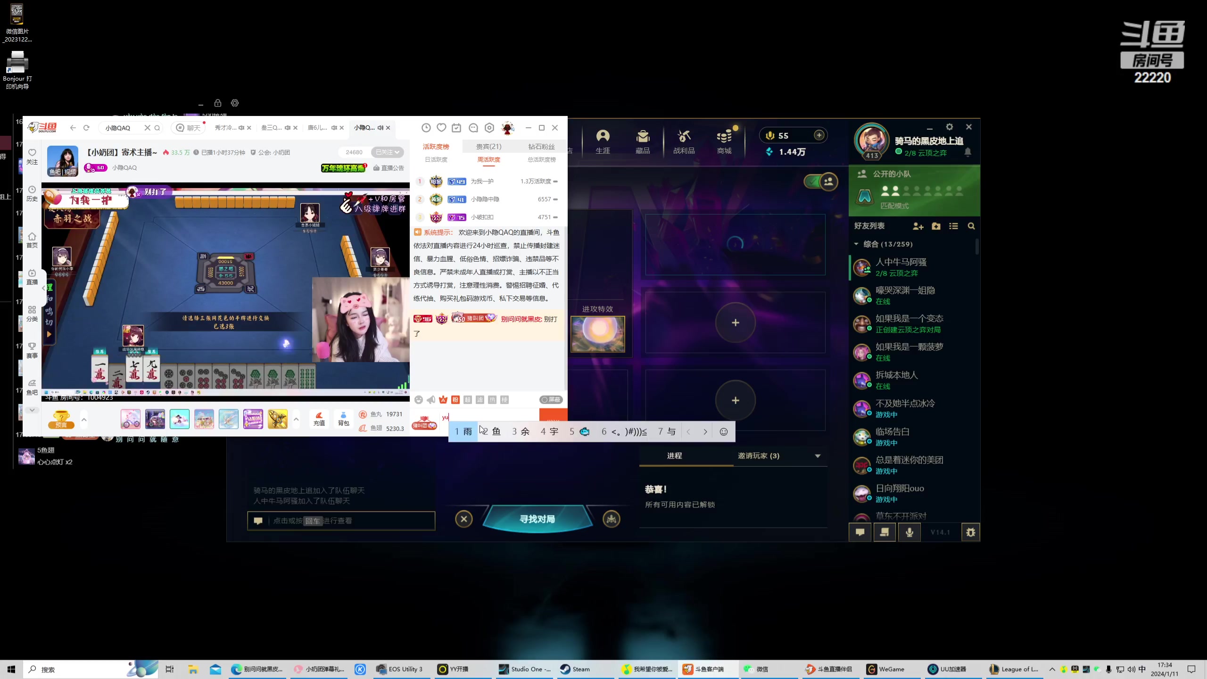Open the 聊天 chat button
Viewport: 1207px width, 679px height.
[189, 128]
